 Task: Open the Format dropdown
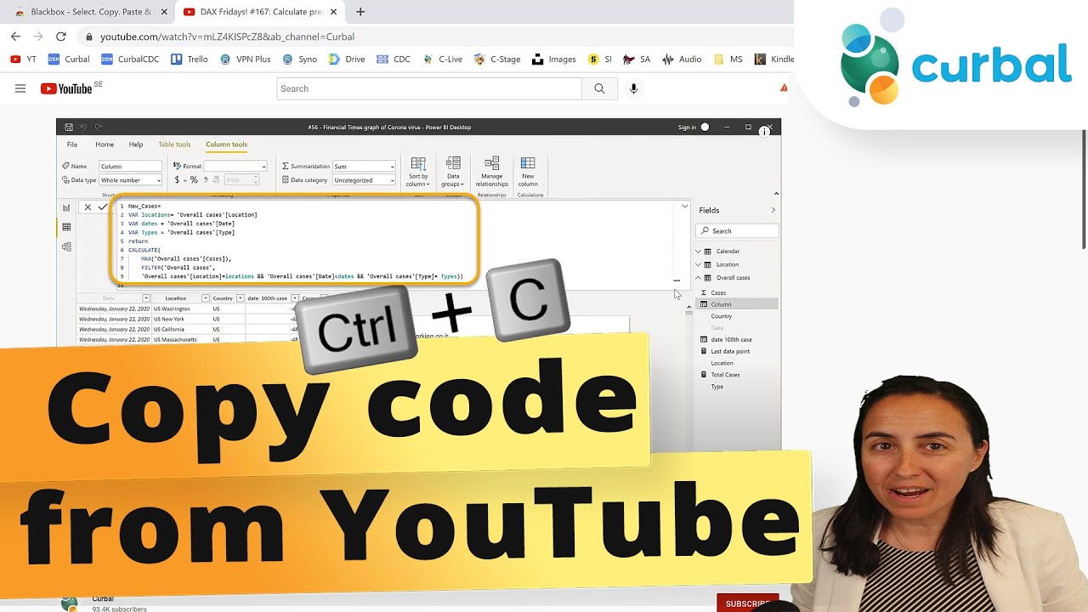coord(235,167)
